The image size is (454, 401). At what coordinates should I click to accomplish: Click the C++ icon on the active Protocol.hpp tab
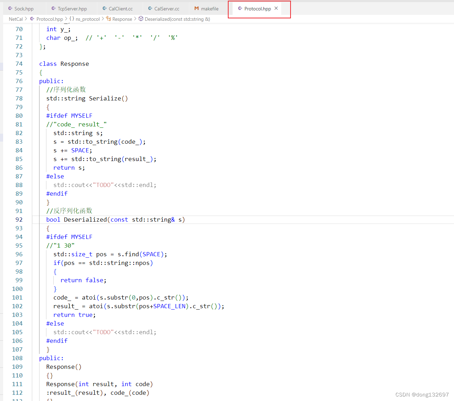(x=240, y=8)
